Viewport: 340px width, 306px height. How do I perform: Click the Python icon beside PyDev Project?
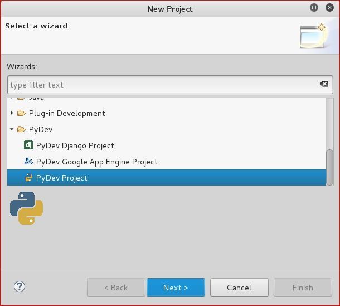pos(28,178)
